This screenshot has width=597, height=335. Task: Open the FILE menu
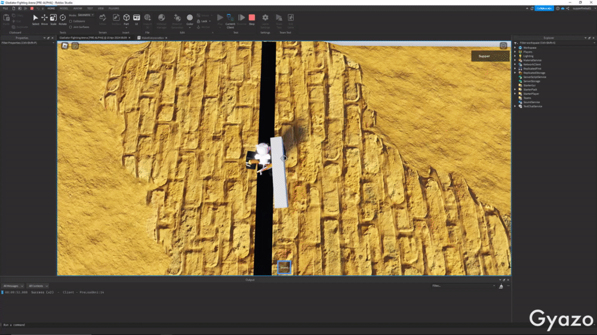[5, 8]
